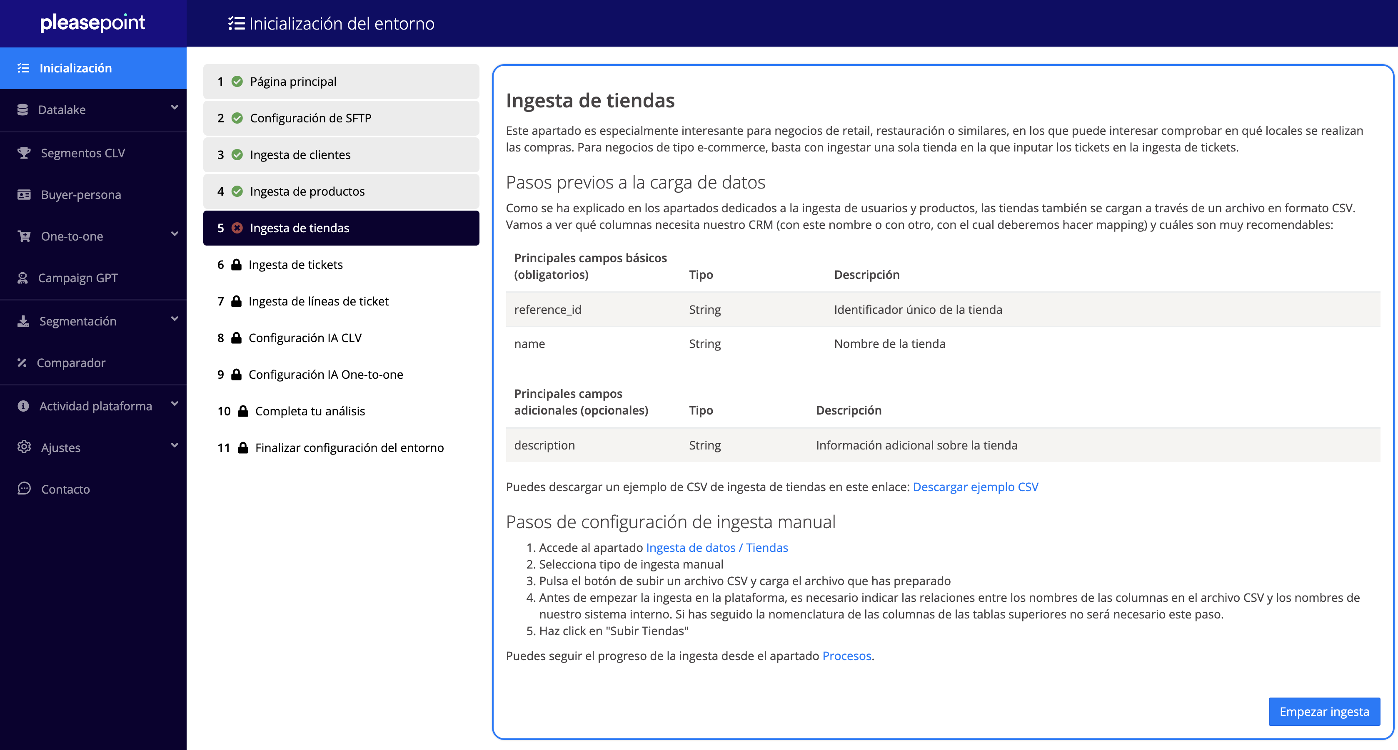
Task: Expand the Datalake sidebar menu chevron
Action: (x=174, y=107)
